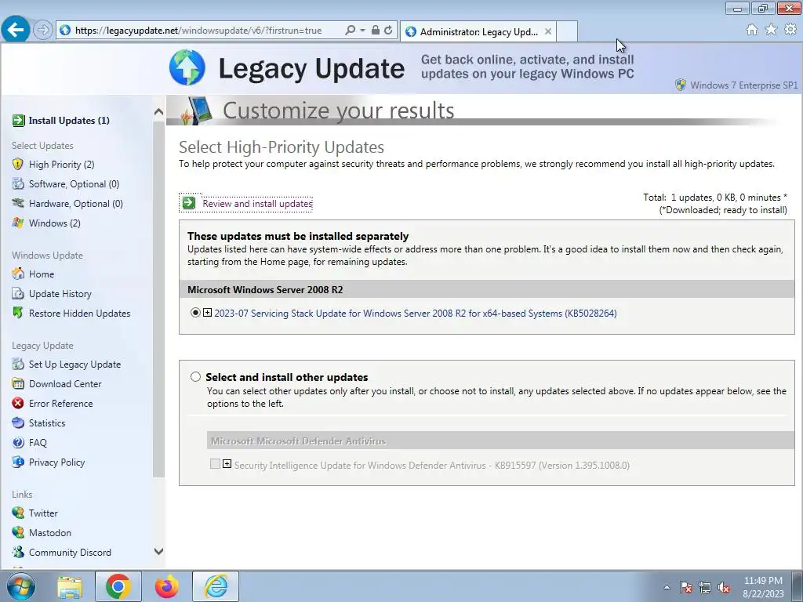The width and height of the screenshot is (803, 602).
Task: Open Install Updates (1) link
Action: pos(69,120)
